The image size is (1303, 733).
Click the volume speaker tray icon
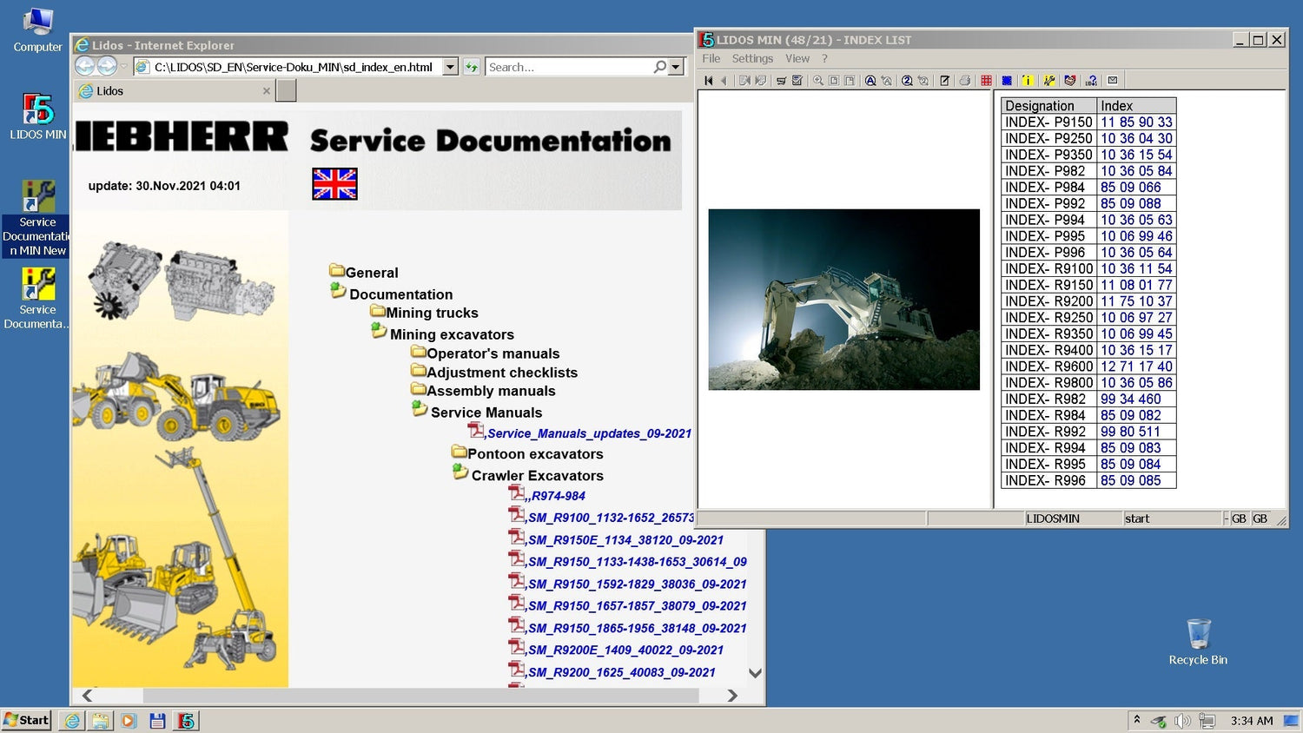click(1182, 721)
